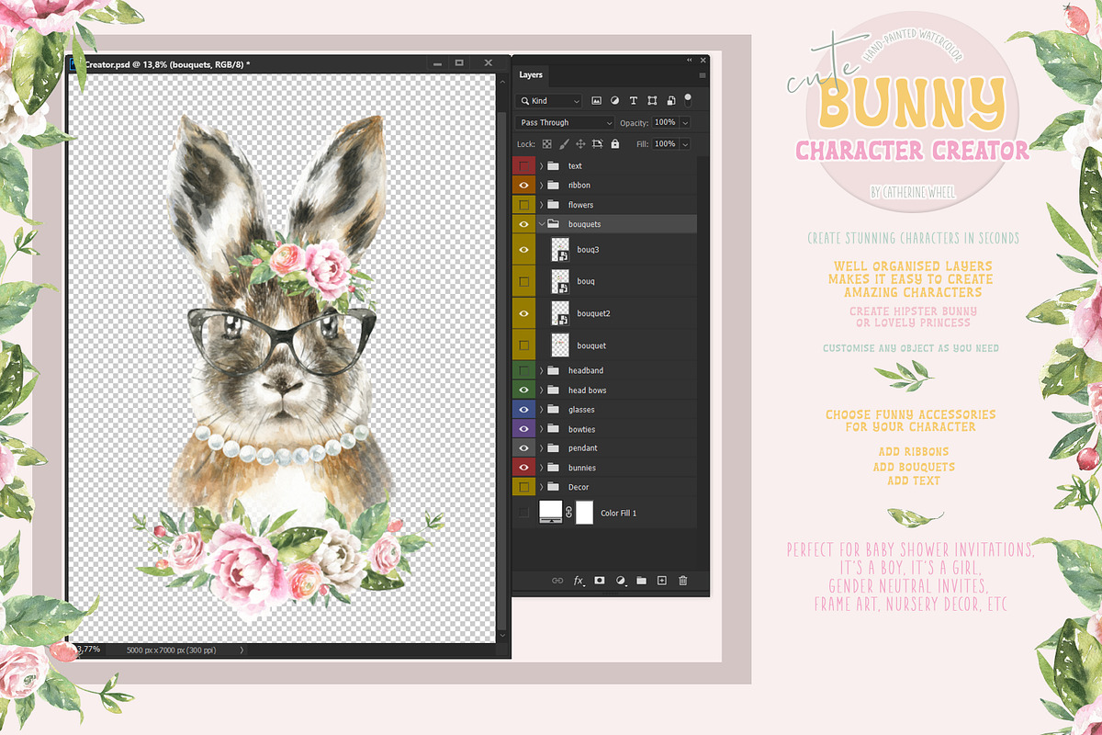
Task: Click the folder icon of glasses group
Action: [553, 410]
